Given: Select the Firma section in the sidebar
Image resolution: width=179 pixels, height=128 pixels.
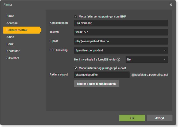Looking at the screenshot, I should [10, 16].
